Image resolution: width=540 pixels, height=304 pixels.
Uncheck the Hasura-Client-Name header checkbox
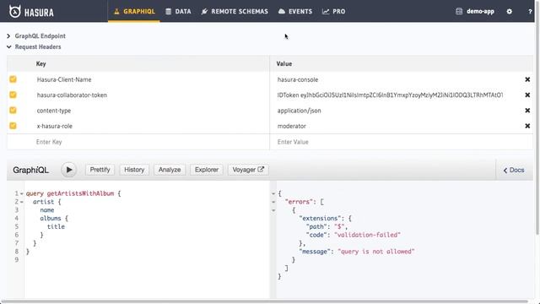point(13,79)
